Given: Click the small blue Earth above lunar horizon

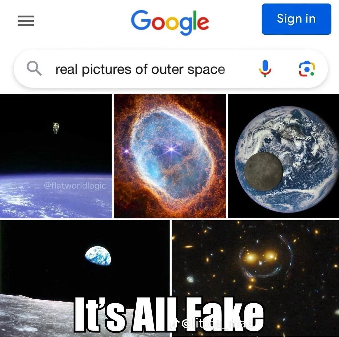Looking at the screenshot, I should (98, 256).
